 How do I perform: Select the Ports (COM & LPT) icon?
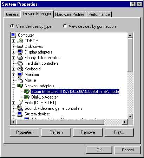20,102
